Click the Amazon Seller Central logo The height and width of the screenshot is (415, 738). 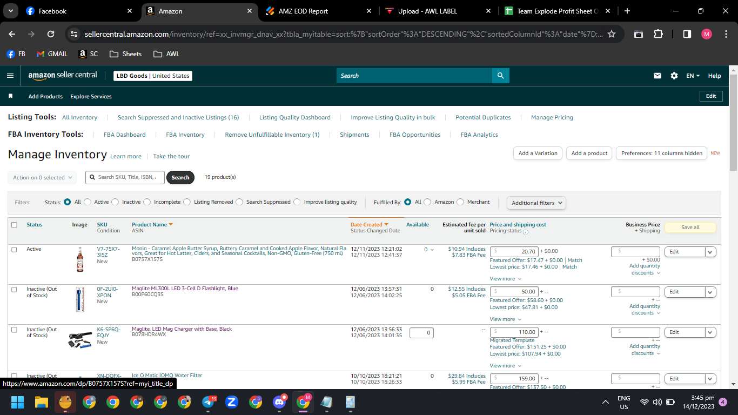[x=63, y=76]
